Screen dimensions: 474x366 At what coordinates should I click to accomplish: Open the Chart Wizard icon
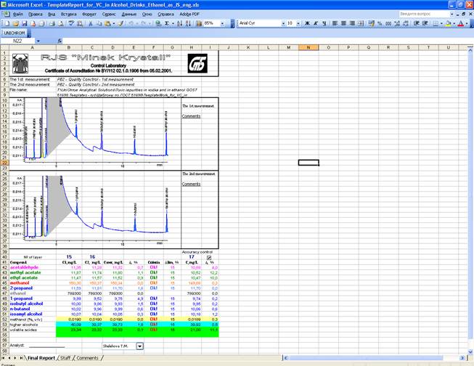click(199, 23)
